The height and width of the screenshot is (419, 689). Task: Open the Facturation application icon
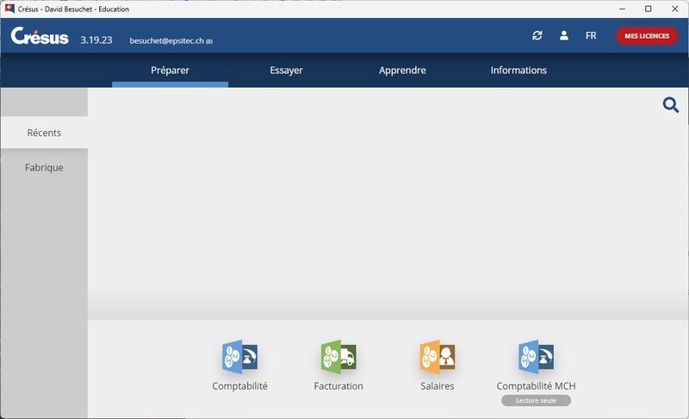pos(338,357)
